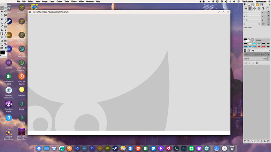Open the settings gear in the dock
Screen dimensions: 271x152
pyautogui.click(x=207, y=148)
